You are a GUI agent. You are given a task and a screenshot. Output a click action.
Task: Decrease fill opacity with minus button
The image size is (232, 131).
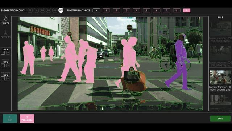[x=3, y=65]
